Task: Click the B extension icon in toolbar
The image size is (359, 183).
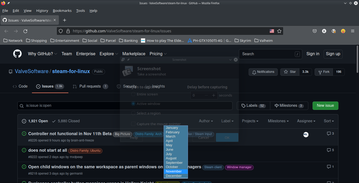Action: coord(324,31)
